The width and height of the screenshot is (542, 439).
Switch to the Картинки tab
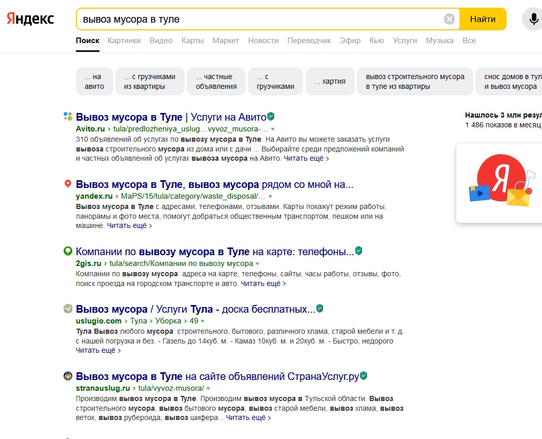[x=124, y=41]
